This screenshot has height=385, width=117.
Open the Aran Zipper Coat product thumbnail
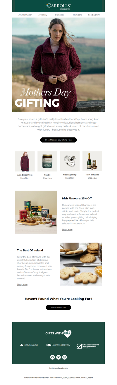point(25,161)
